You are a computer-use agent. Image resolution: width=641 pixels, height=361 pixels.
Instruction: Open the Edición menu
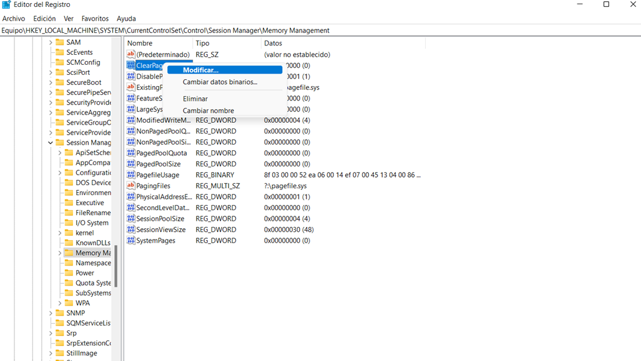tap(44, 18)
